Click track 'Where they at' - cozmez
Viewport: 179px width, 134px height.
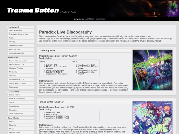(55, 70)
